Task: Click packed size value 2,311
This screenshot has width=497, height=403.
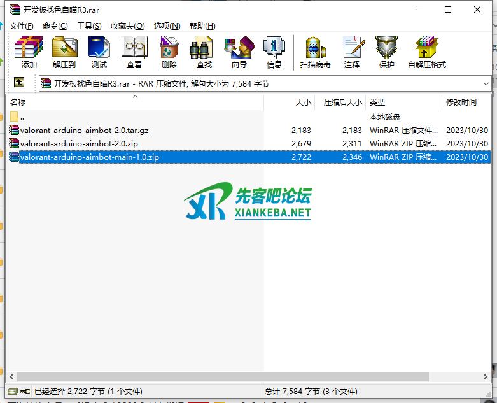Action: [352, 144]
